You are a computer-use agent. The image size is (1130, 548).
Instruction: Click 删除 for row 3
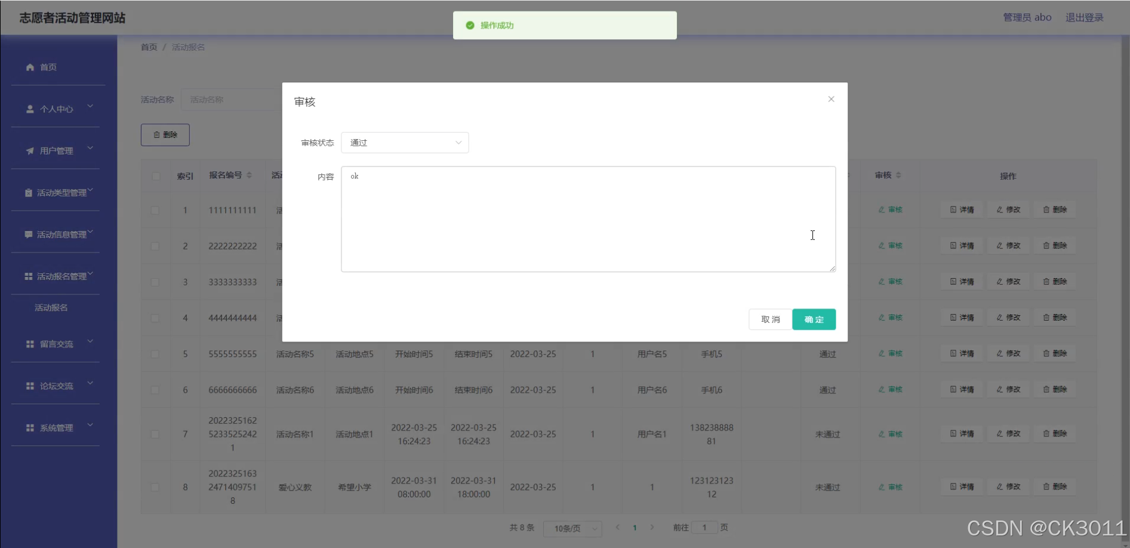point(1055,282)
